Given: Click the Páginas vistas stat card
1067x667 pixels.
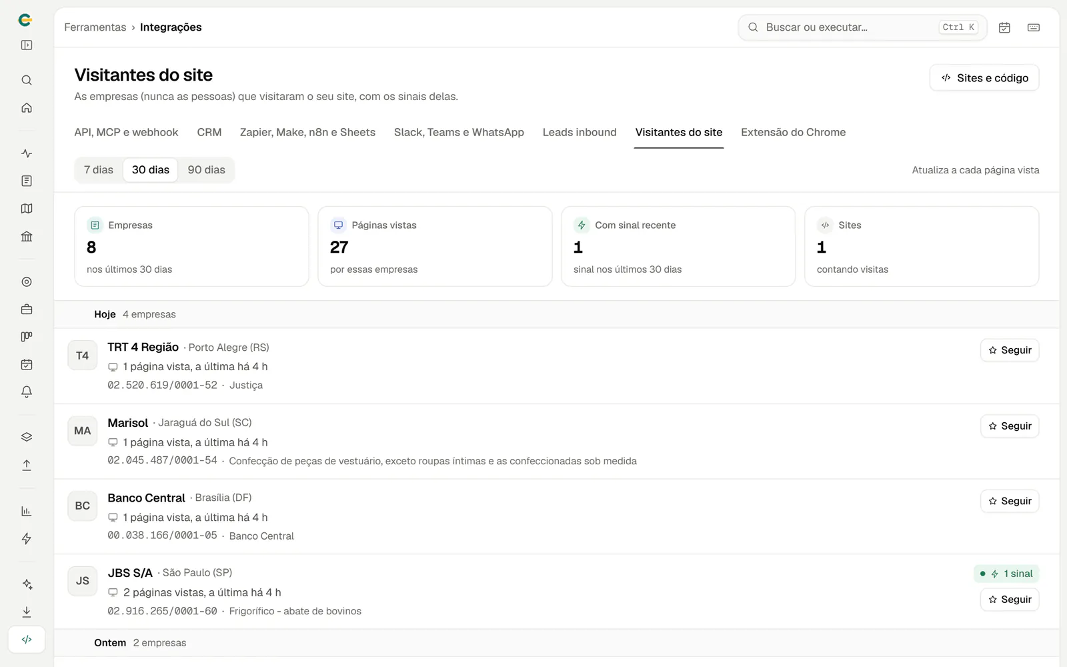Looking at the screenshot, I should (x=435, y=247).
